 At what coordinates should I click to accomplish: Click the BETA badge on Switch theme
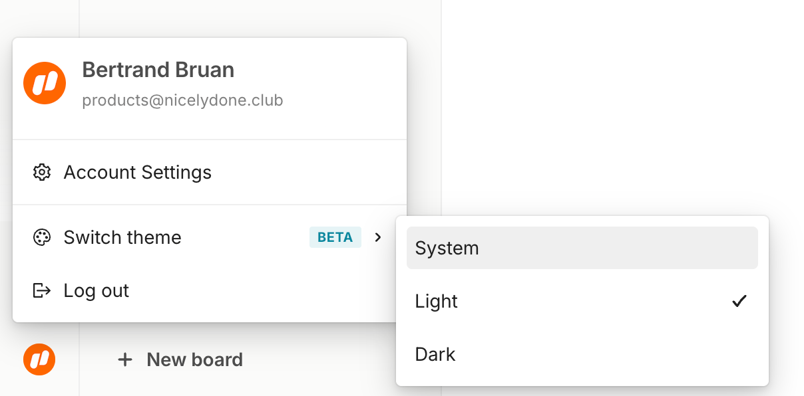[x=335, y=237]
